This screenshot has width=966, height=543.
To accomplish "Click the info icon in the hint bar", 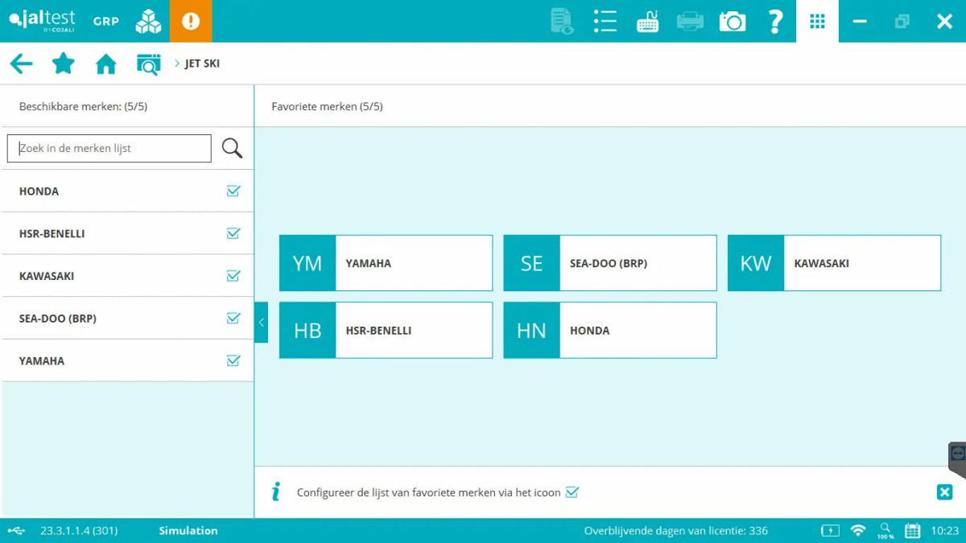I will tap(276, 492).
